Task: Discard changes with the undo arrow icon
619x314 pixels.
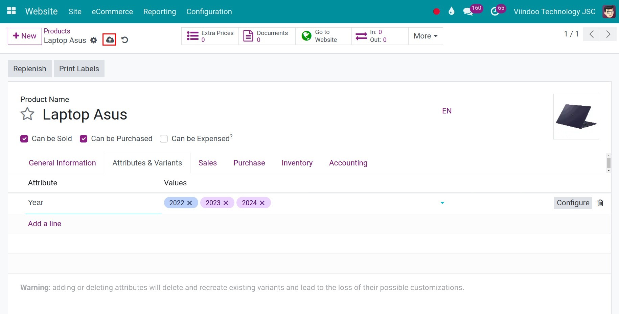Action: (x=125, y=40)
